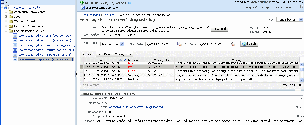Click the usermessagingdriver-smpp target icon
Image resolution: width=304 pixels, height=125 pixels.
pos(15,40)
